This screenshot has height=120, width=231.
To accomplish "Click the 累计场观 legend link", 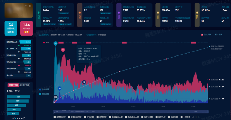I will [x=218, y=35].
